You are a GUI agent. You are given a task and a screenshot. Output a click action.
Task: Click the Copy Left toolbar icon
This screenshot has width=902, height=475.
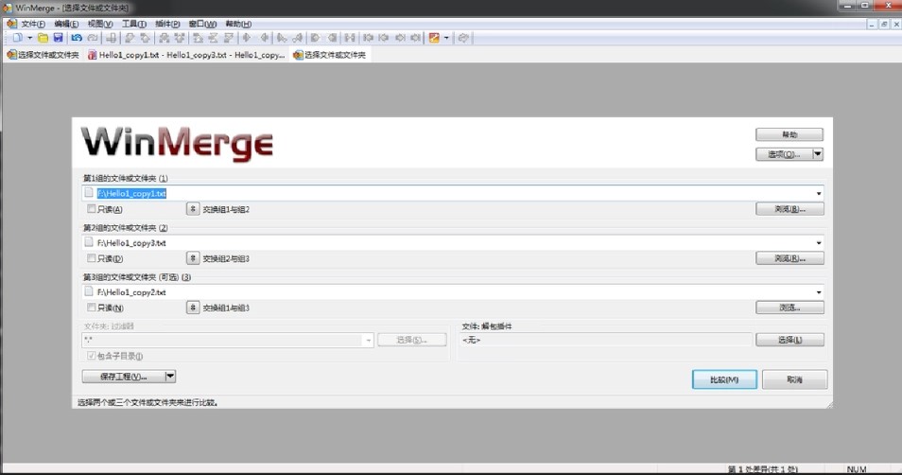tap(265, 38)
